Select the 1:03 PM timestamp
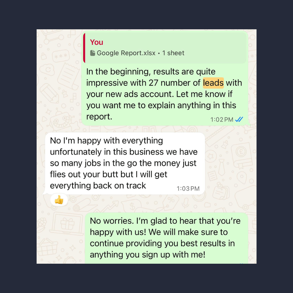 pos(188,188)
